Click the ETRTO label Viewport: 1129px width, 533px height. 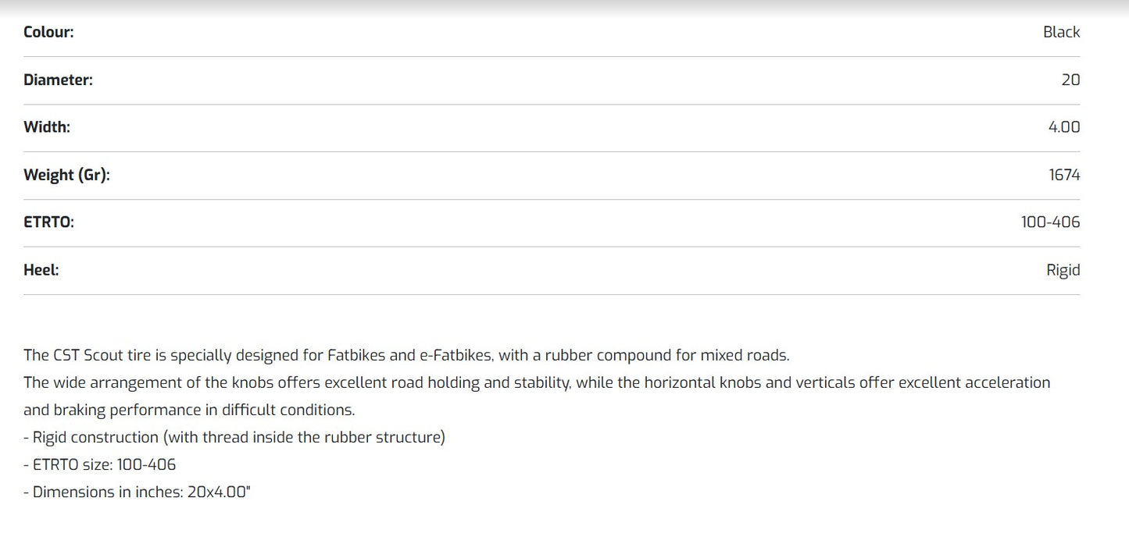click(x=48, y=222)
